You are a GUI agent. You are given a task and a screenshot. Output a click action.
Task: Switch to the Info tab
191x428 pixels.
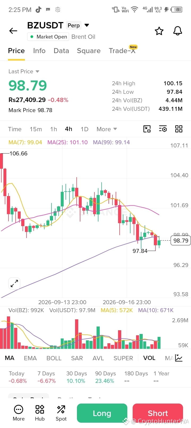point(39,51)
